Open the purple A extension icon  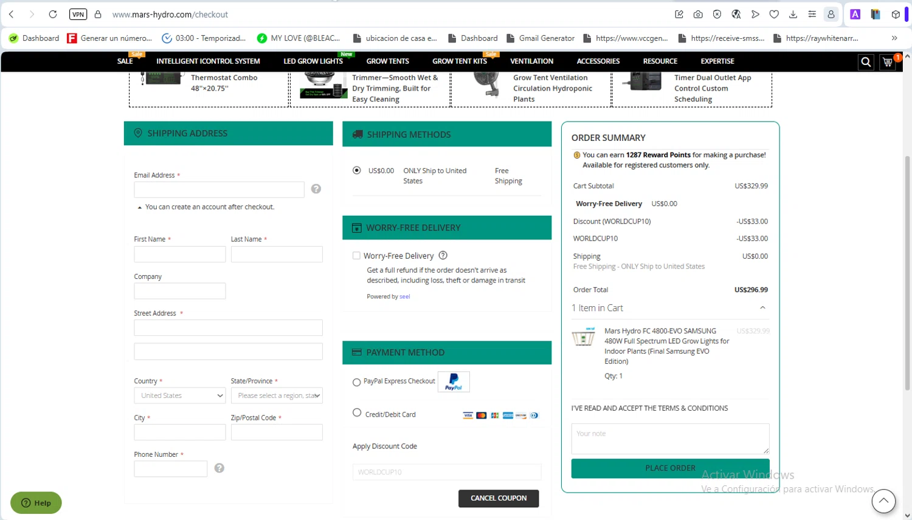click(855, 14)
